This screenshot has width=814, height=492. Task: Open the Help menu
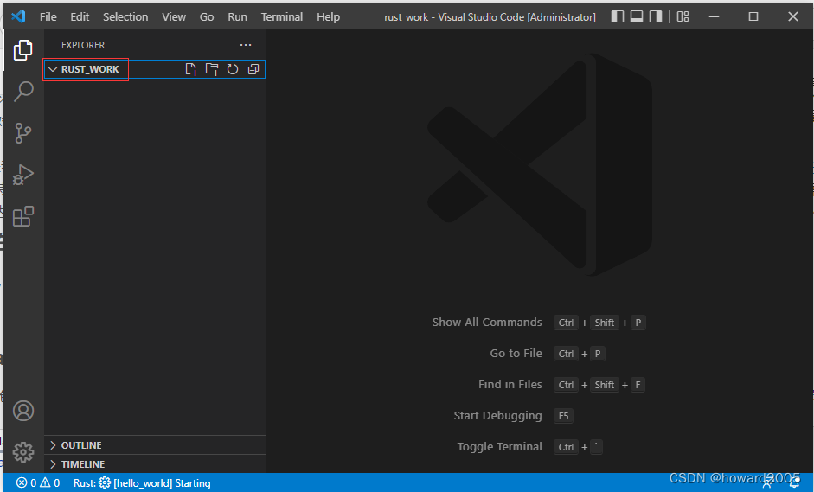tap(328, 16)
